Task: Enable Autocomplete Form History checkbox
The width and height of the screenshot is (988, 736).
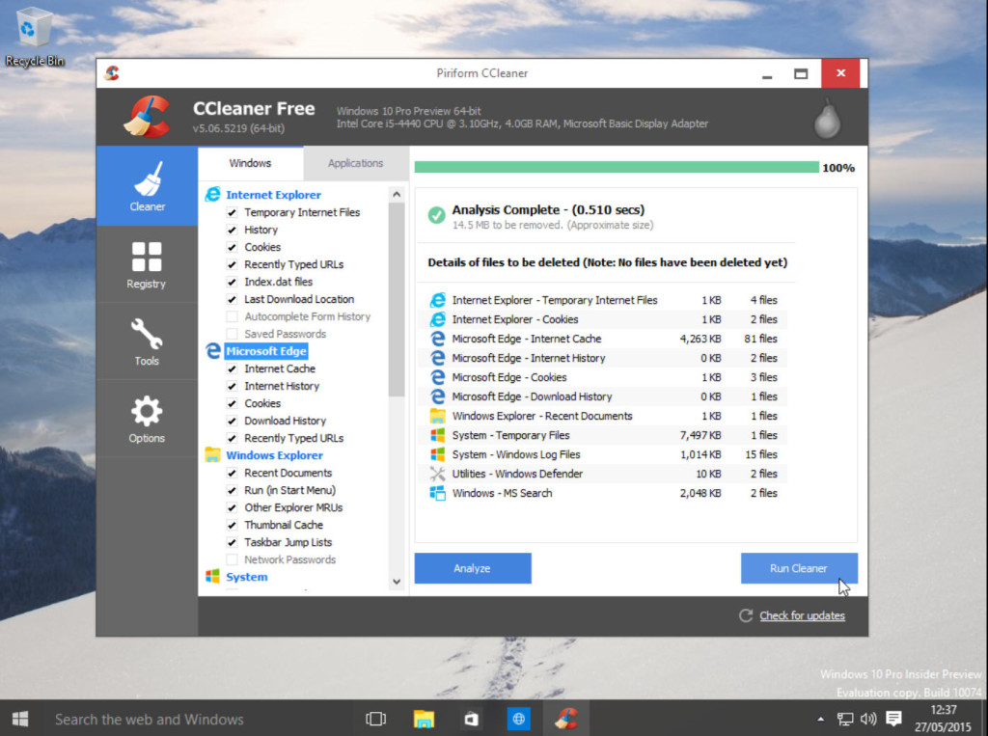Action: (x=232, y=316)
